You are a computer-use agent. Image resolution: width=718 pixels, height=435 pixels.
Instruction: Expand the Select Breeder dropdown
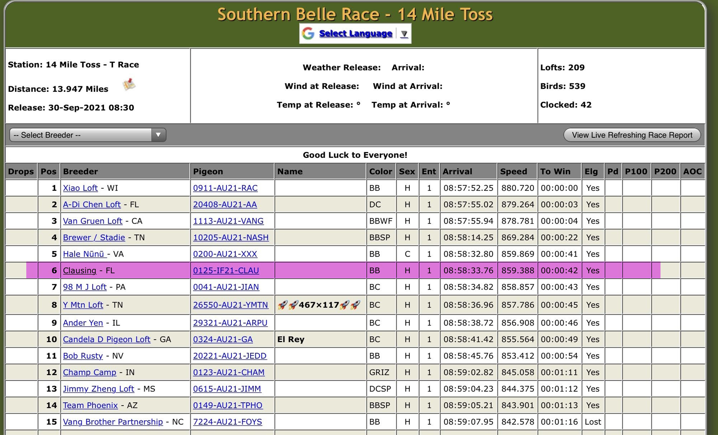(88, 135)
